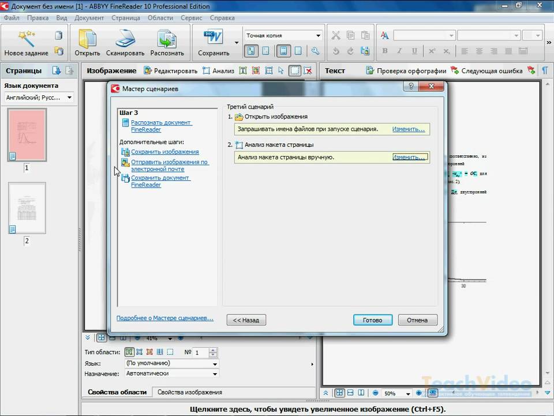This screenshot has width=554, height=416.
Task: Open the Точная копия layout dropdown
Action: click(283, 35)
